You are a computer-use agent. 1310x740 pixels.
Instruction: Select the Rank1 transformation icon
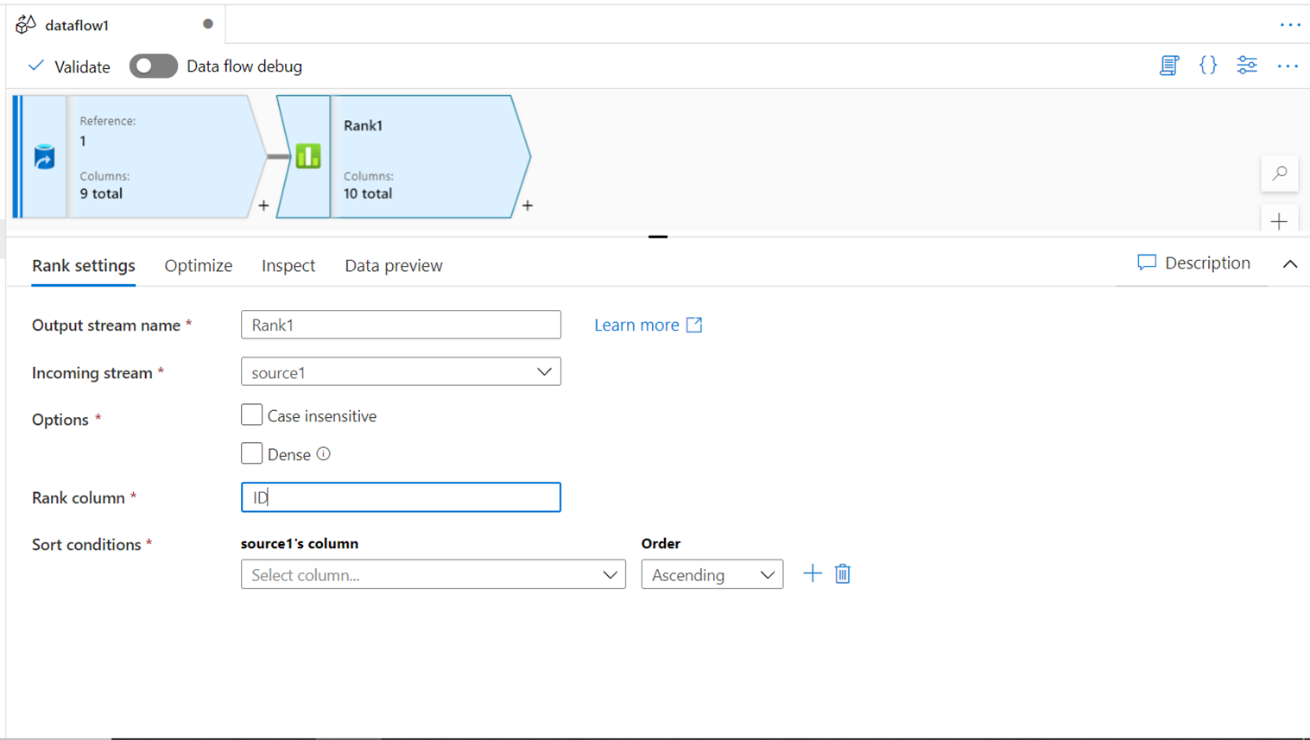tap(307, 156)
